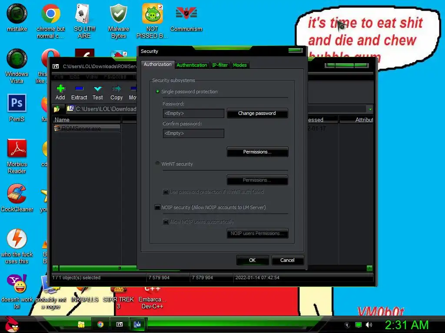Switch to the Authorization tab
Viewport: 445px width, 333px height.
click(157, 64)
